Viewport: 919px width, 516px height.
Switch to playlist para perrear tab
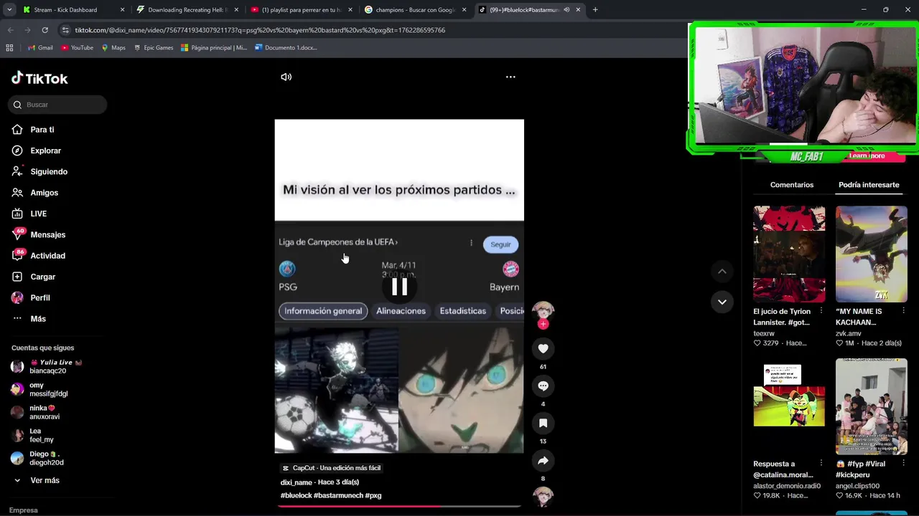[302, 10]
